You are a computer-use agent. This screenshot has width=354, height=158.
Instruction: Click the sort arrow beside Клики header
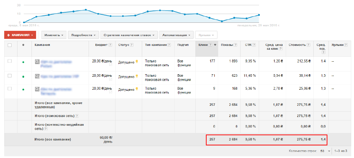(215, 45)
